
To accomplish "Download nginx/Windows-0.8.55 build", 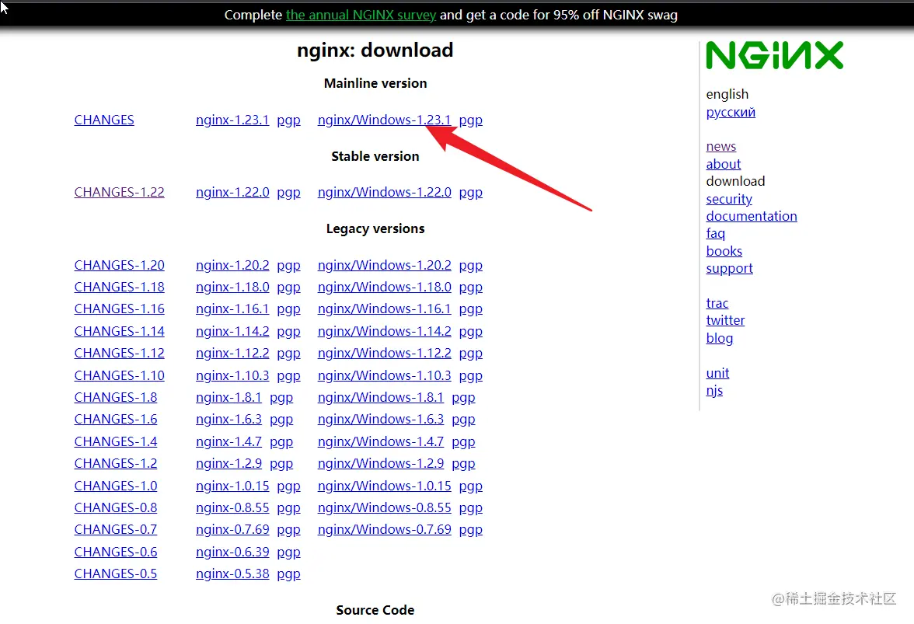I will pyautogui.click(x=384, y=508).
